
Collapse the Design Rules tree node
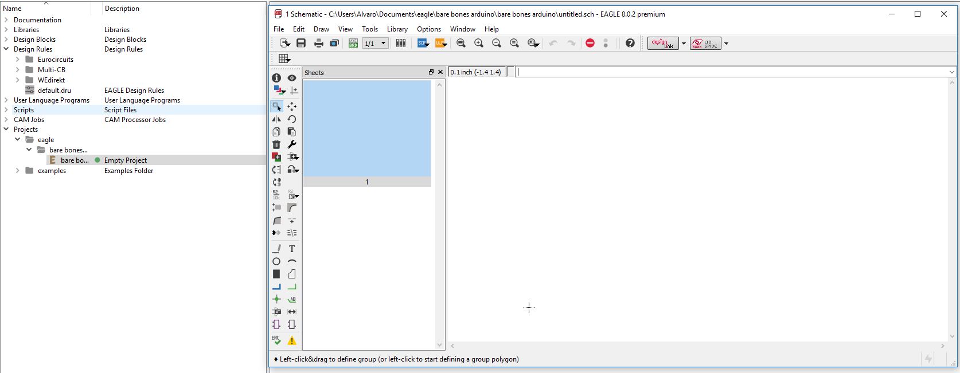6,49
